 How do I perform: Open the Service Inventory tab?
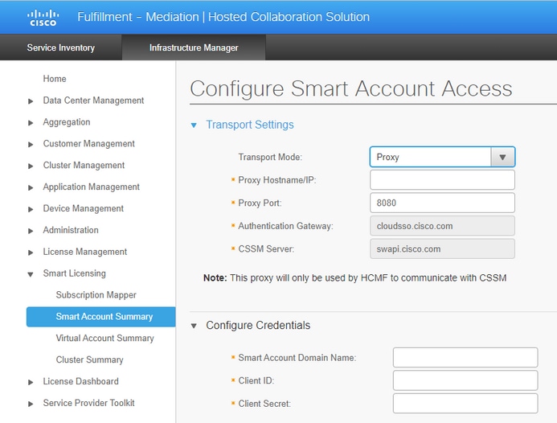point(61,47)
